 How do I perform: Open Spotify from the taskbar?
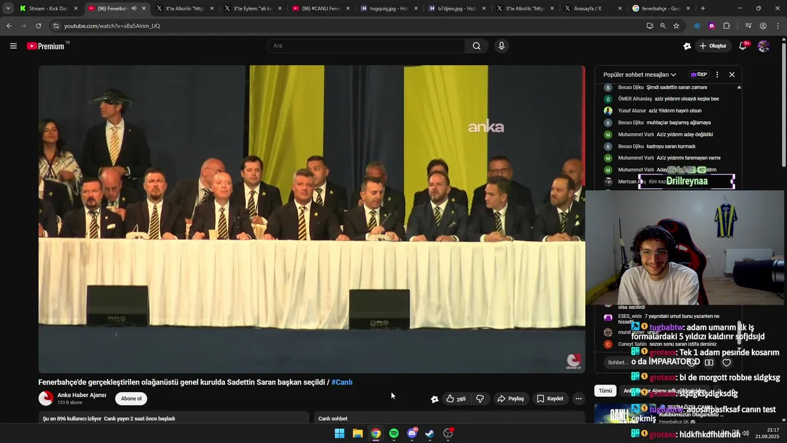click(x=393, y=433)
